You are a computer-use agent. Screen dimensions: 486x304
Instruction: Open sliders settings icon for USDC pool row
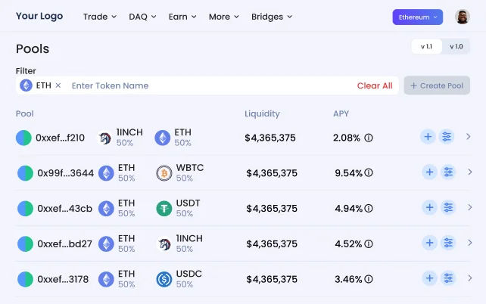pyautogui.click(x=448, y=278)
